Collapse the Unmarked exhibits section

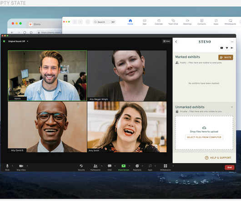point(232,107)
